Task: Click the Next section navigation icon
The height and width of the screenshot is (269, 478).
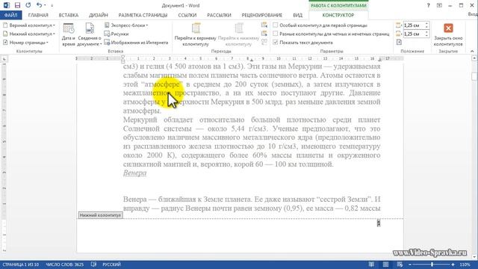Action: coord(264,34)
